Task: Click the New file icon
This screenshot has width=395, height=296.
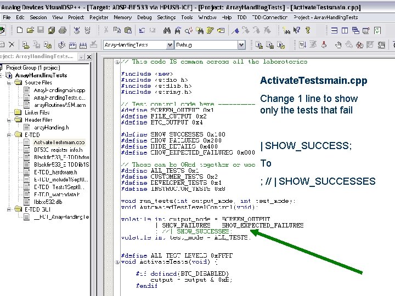Action: [20, 31]
